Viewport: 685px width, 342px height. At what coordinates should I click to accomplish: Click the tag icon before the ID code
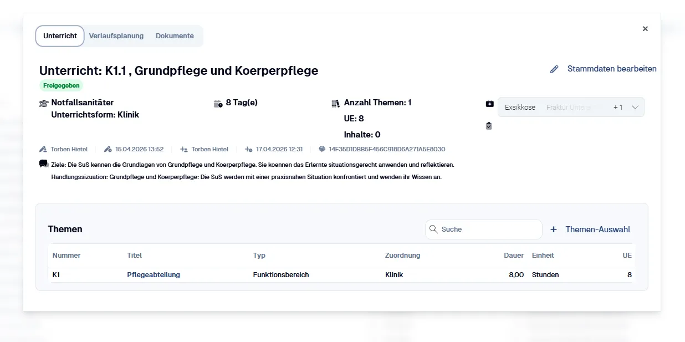coord(323,149)
